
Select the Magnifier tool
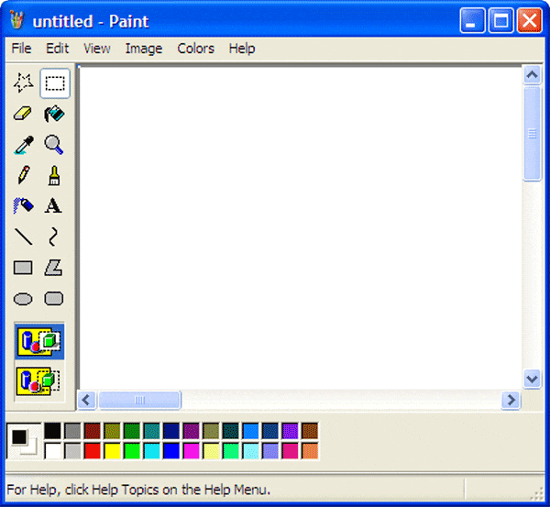point(54,145)
